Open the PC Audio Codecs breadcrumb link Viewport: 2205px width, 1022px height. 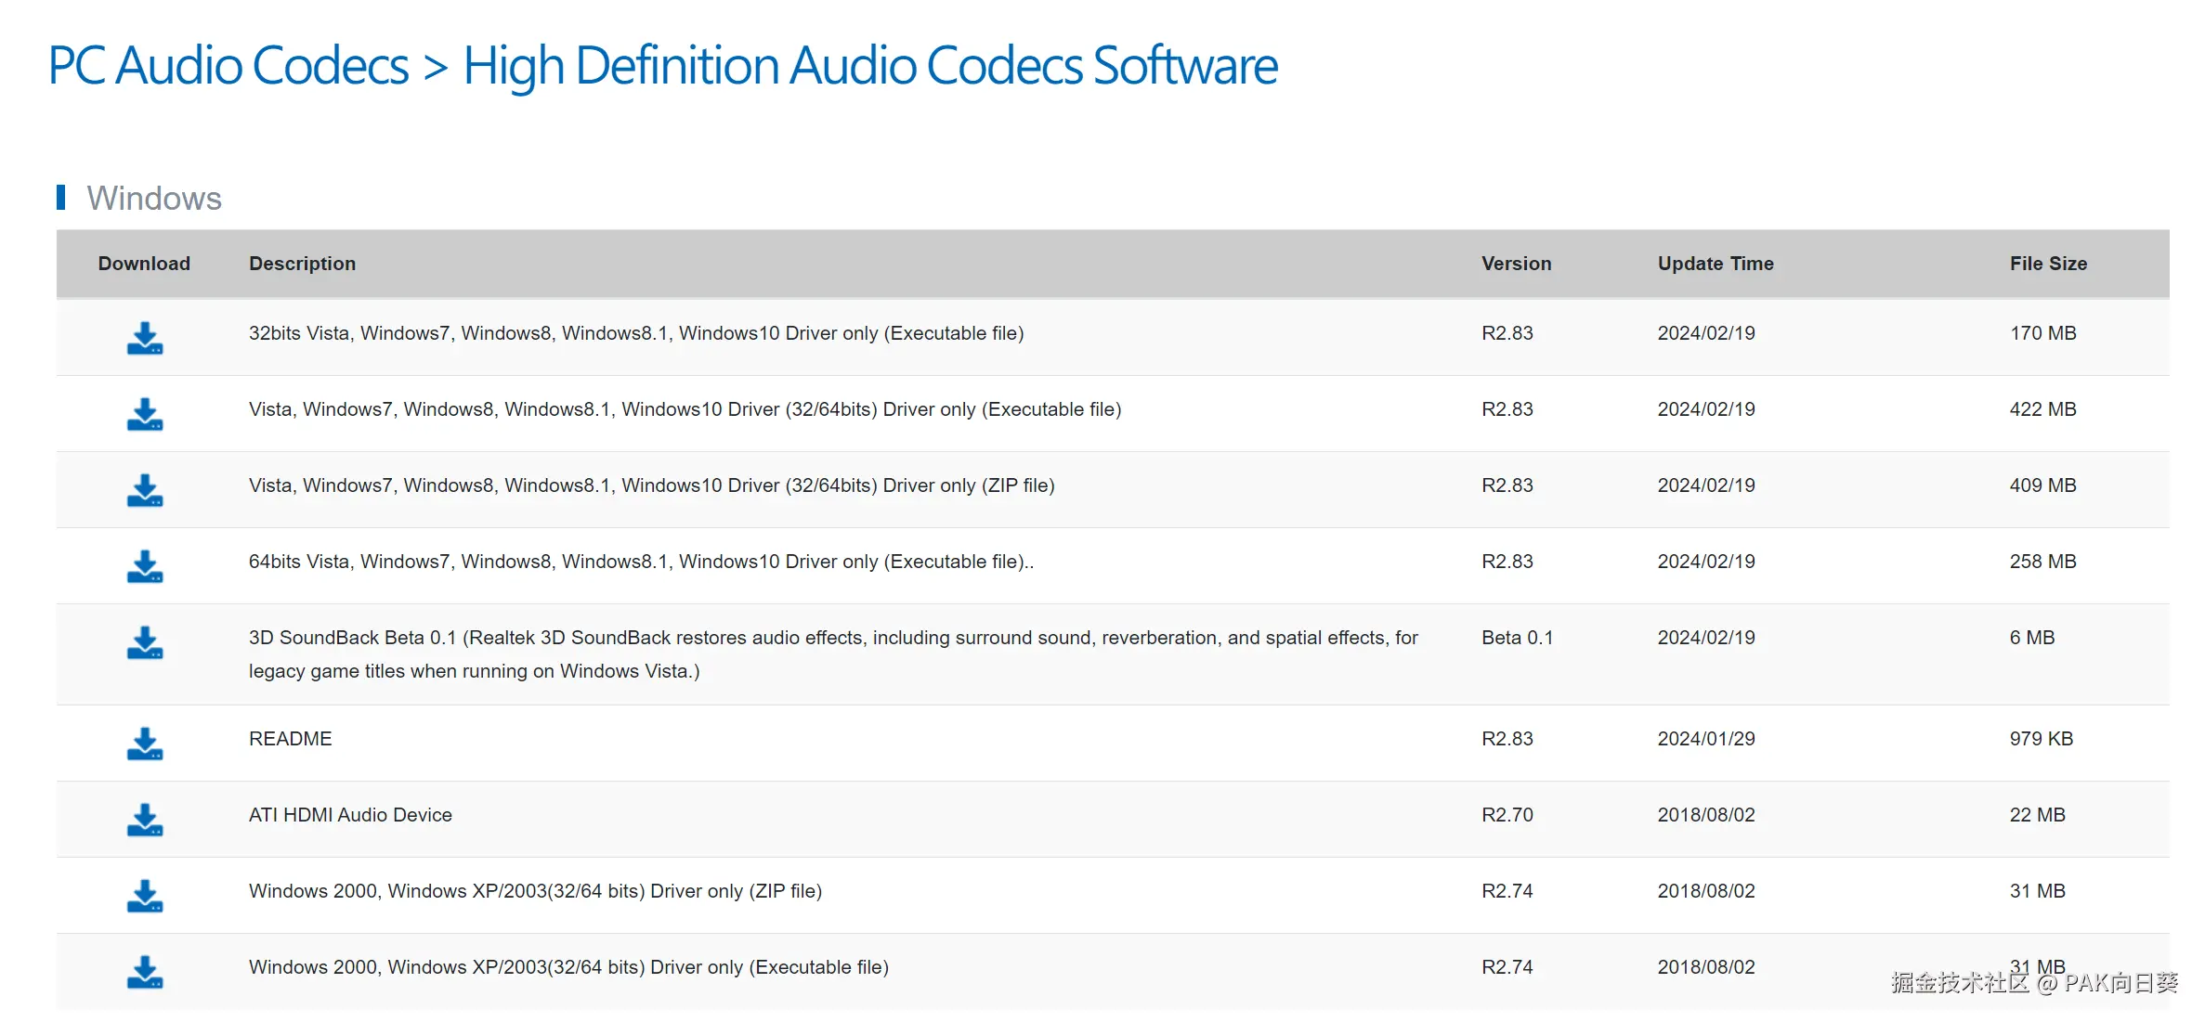click(228, 65)
